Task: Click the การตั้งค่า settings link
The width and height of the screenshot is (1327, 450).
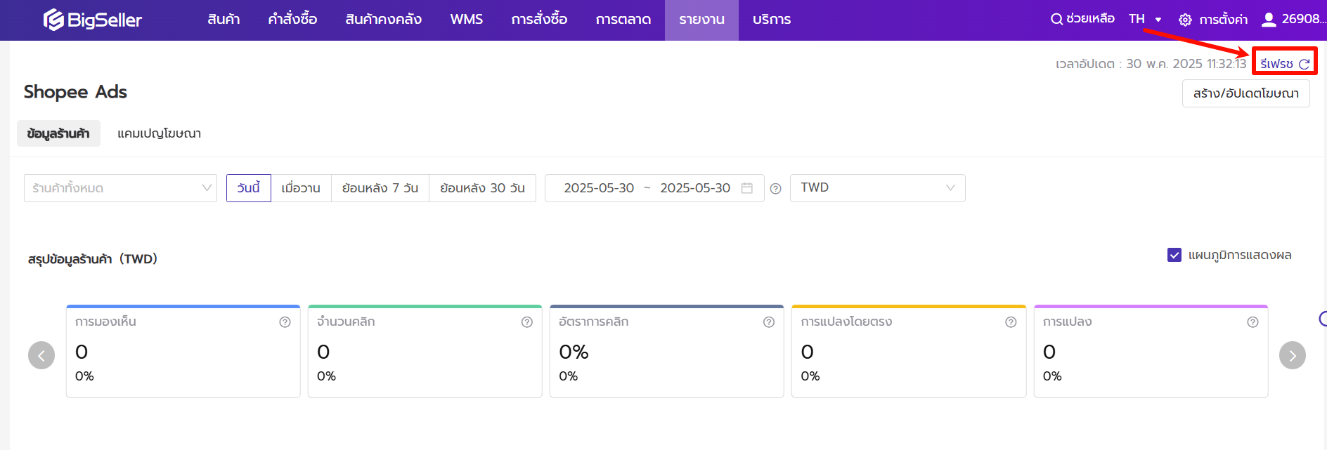Action: (x=1223, y=20)
